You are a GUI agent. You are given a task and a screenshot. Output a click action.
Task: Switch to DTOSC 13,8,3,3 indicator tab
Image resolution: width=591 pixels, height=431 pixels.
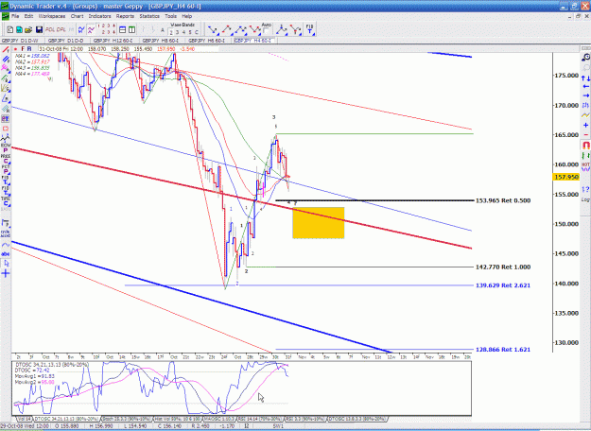(356, 419)
